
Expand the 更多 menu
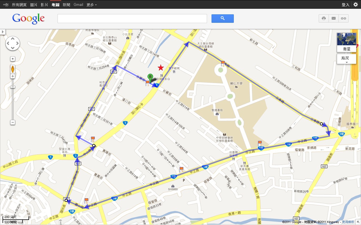point(92,4)
